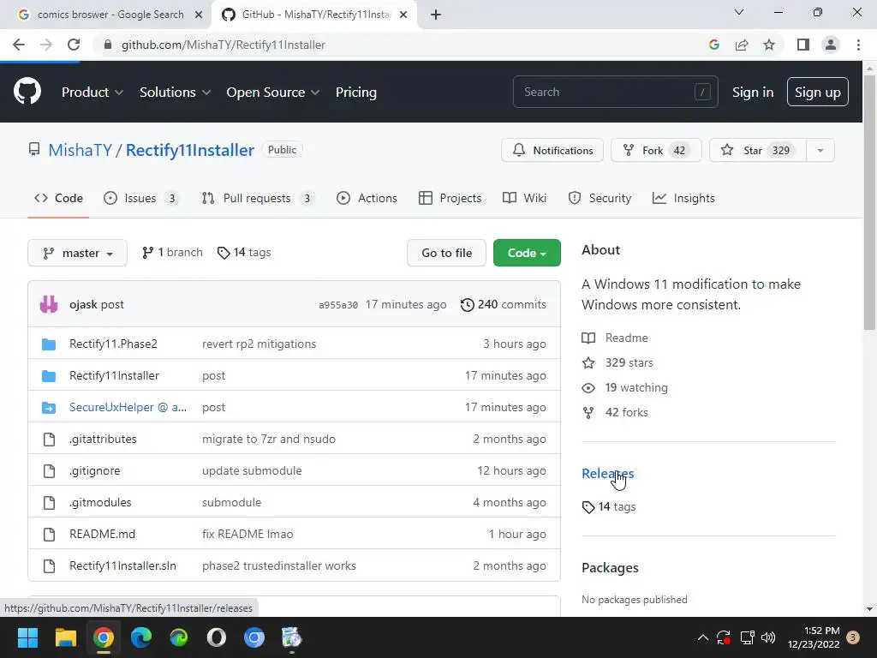Open the Readme link in About

[x=615, y=338]
